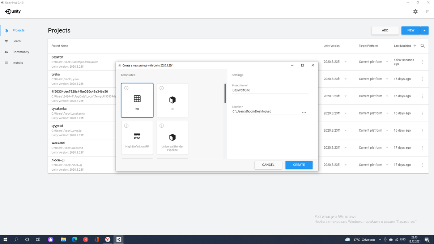Click the Last Modified column header

tap(403, 46)
